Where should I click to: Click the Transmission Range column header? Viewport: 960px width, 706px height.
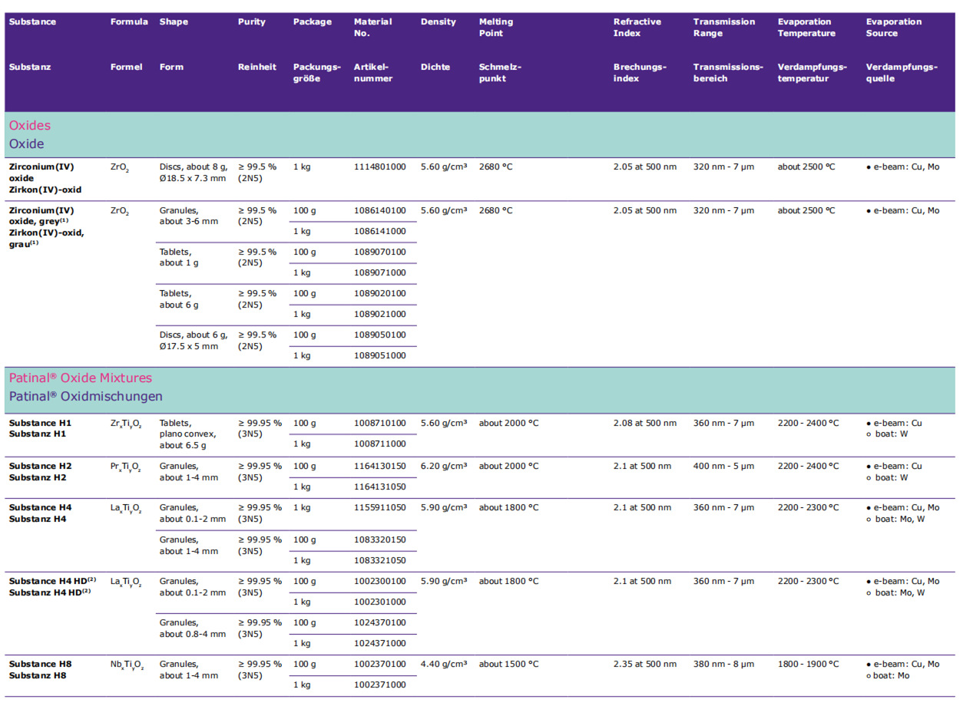point(723,28)
